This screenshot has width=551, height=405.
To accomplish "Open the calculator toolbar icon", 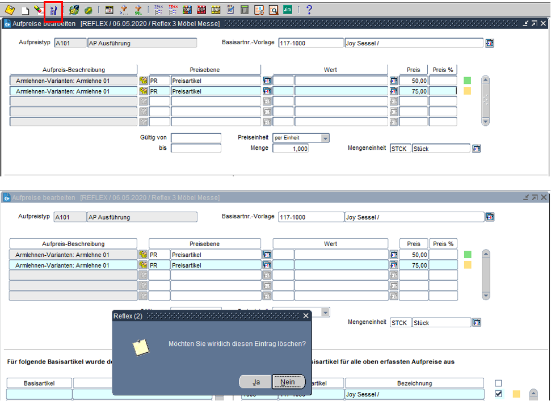I will tap(245, 10).
